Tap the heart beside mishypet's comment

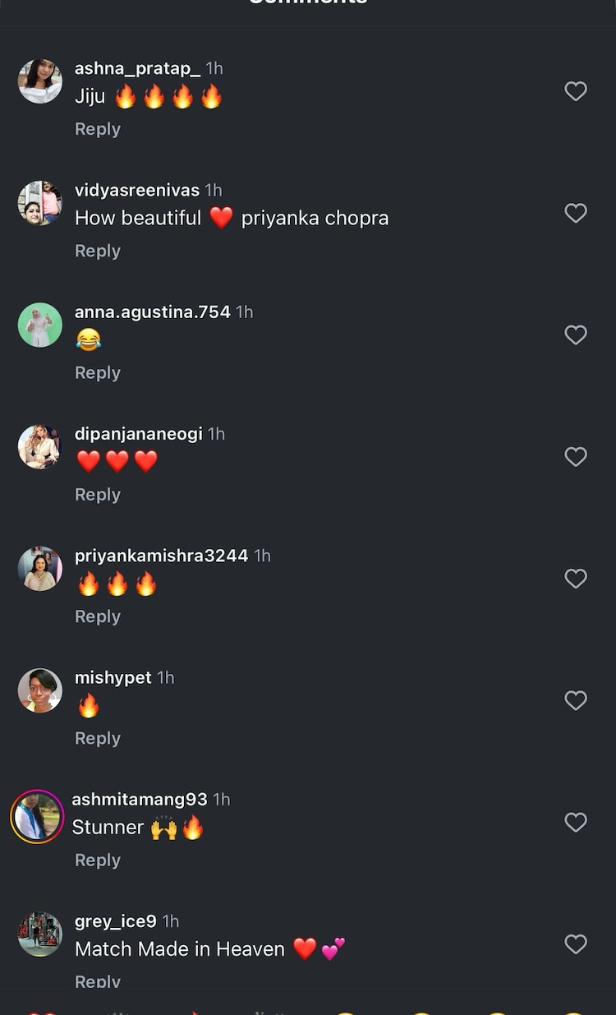(x=576, y=700)
